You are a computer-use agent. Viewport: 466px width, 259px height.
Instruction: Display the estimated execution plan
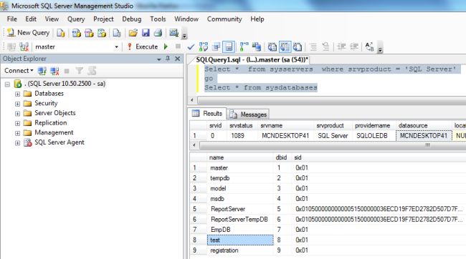(x=204, y=47)
